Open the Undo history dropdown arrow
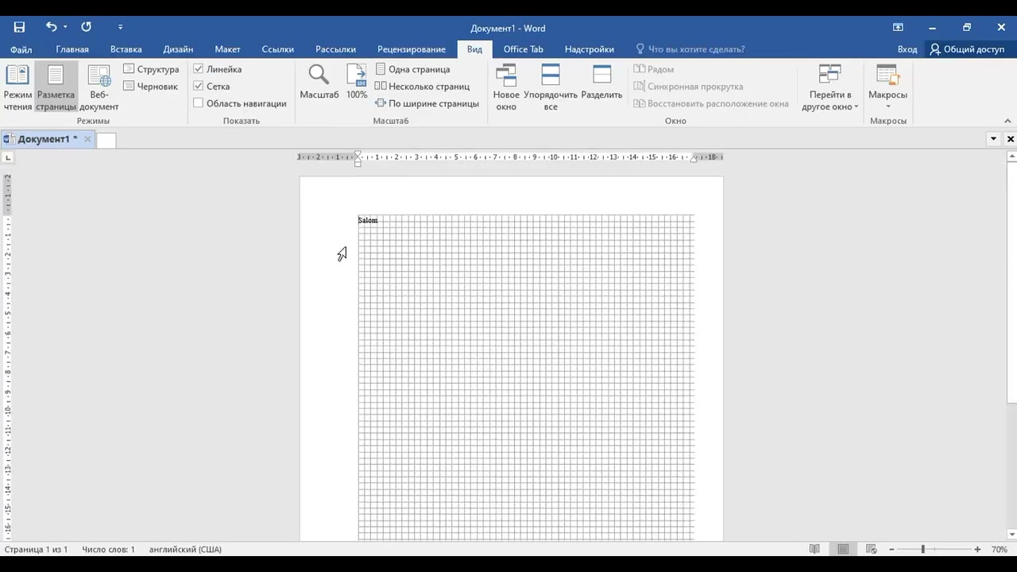Viewport: 1017px width, 572px height. click(65, 27)
